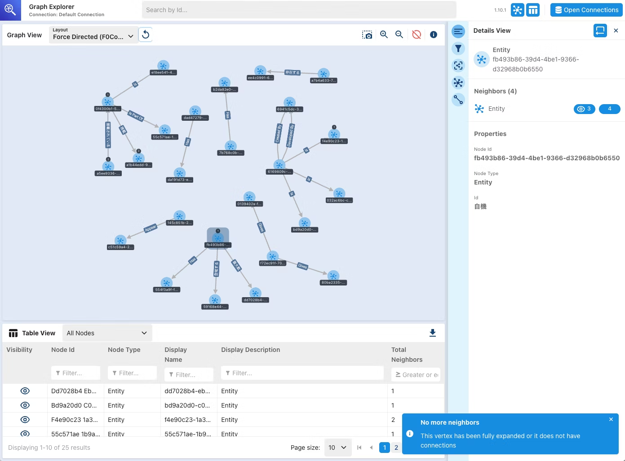Click the Node Type filter field
This screenshot has height=461, width=625.
132,373
